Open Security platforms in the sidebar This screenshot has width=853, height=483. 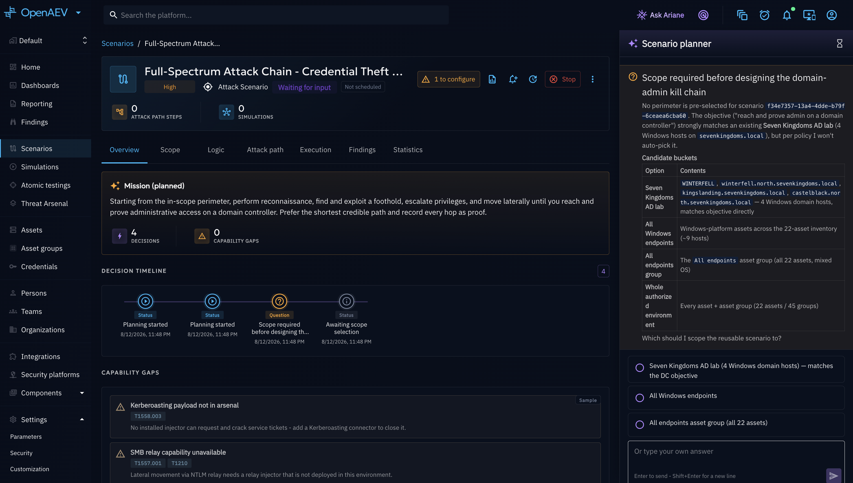pyautogui.click(x=45, y=375)
